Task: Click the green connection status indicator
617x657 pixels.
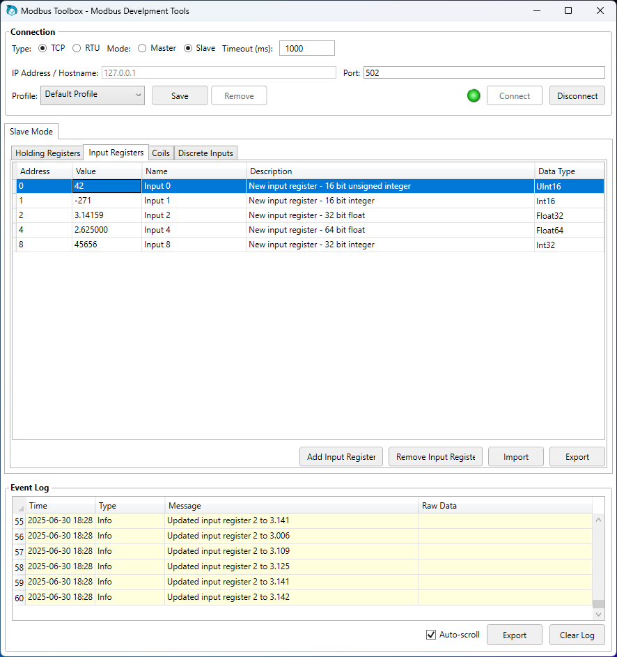Action: [x=474, y=95]
